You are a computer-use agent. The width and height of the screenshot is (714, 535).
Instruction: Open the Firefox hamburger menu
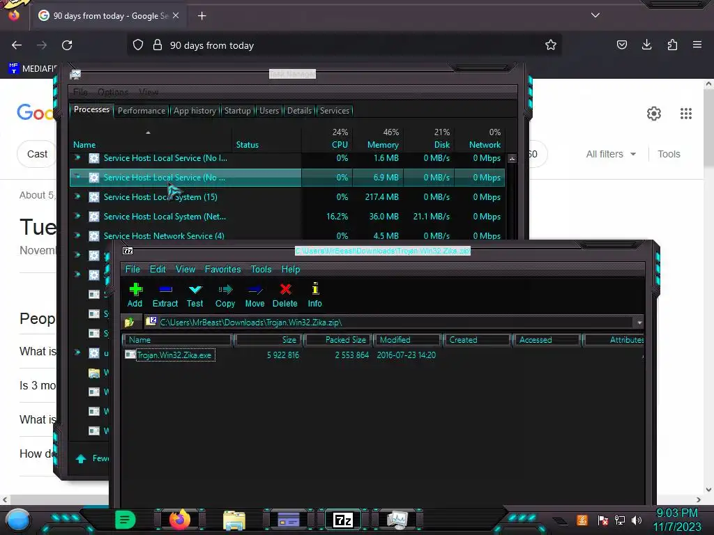tap(697, 45)
